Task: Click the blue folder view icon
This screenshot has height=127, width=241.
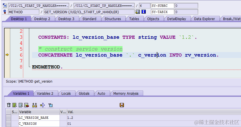Action: coord(50,105)
